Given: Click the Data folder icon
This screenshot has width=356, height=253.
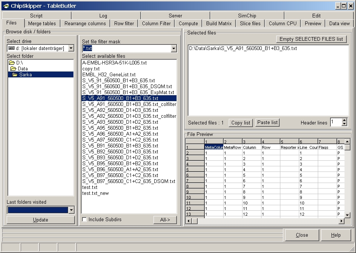Looking at the screenshot, I should (13, 69).
